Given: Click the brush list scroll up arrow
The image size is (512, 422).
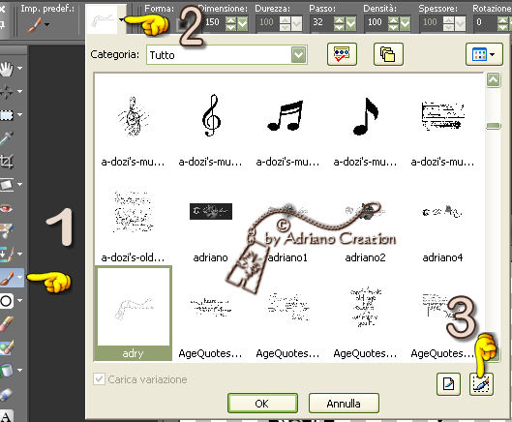Looking at the screenshot, I should [x=493, y=80].
